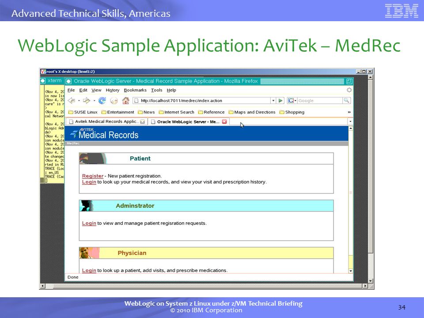Click the Google search field
Screen dimensions: 424x318
(320, 101)
